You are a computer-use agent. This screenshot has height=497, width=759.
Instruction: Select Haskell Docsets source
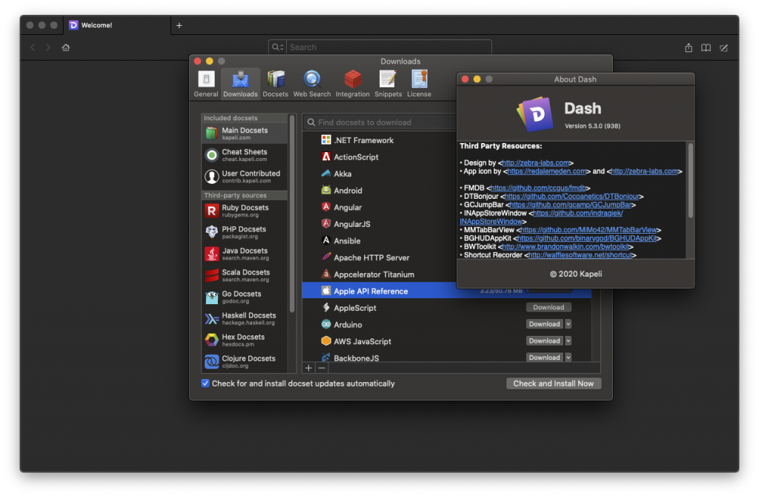point(245,318)
